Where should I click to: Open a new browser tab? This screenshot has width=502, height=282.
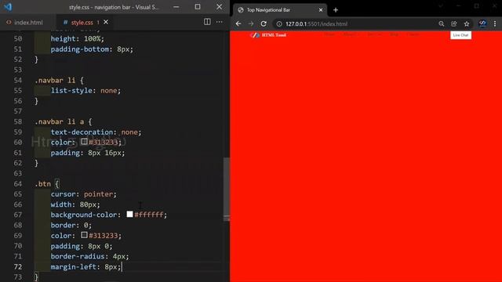[x=336, y=10]
